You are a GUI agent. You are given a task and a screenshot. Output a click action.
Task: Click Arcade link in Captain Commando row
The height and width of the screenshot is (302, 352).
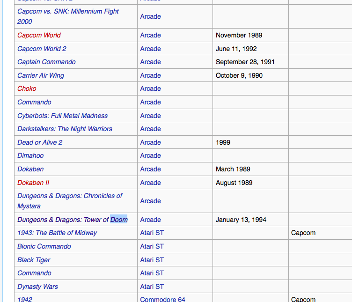pyautogui.click(x=150, y=62)
